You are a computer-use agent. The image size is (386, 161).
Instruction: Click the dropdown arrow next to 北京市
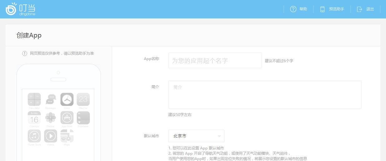click(219, 136)
